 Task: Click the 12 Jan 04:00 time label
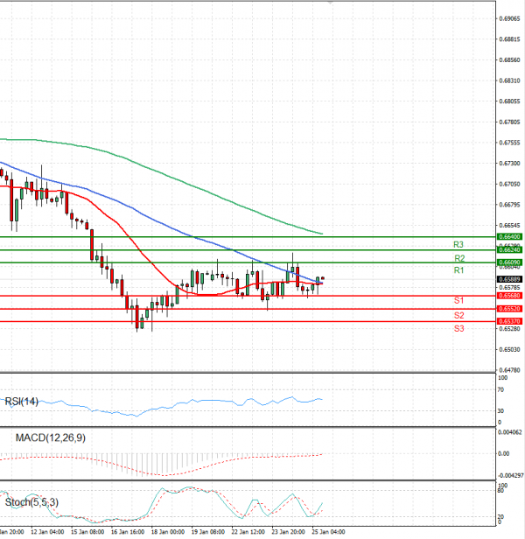[47, 532]
